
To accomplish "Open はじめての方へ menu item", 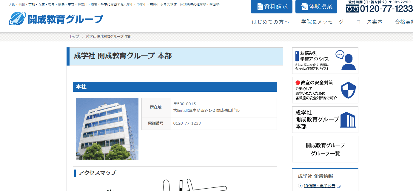I will coord(270,22).
